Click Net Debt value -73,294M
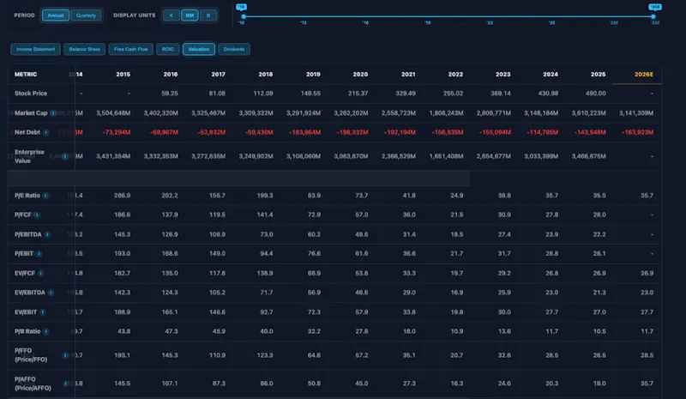 [x=117, y=132]
